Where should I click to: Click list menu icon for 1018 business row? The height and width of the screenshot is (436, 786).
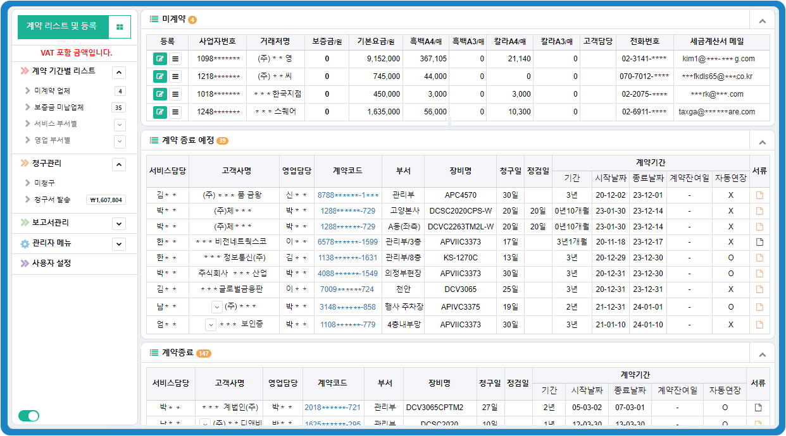(175, 94)
